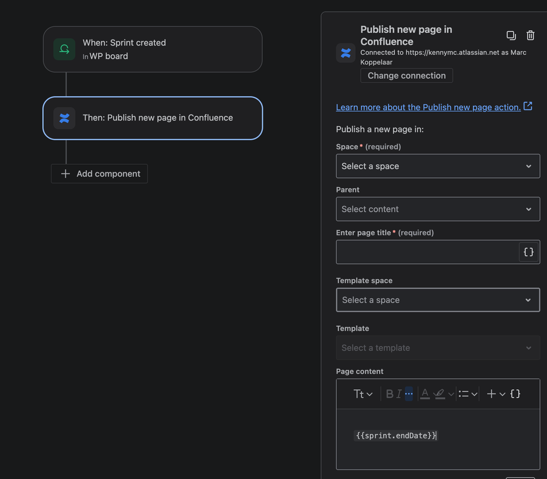Delete the component with trash icon
Image resolution: width=547 pixels, height=479 pixels.
[530, 36]
